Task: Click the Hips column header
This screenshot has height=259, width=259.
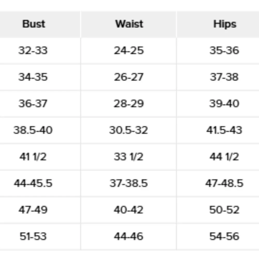Action: (225, 24)
